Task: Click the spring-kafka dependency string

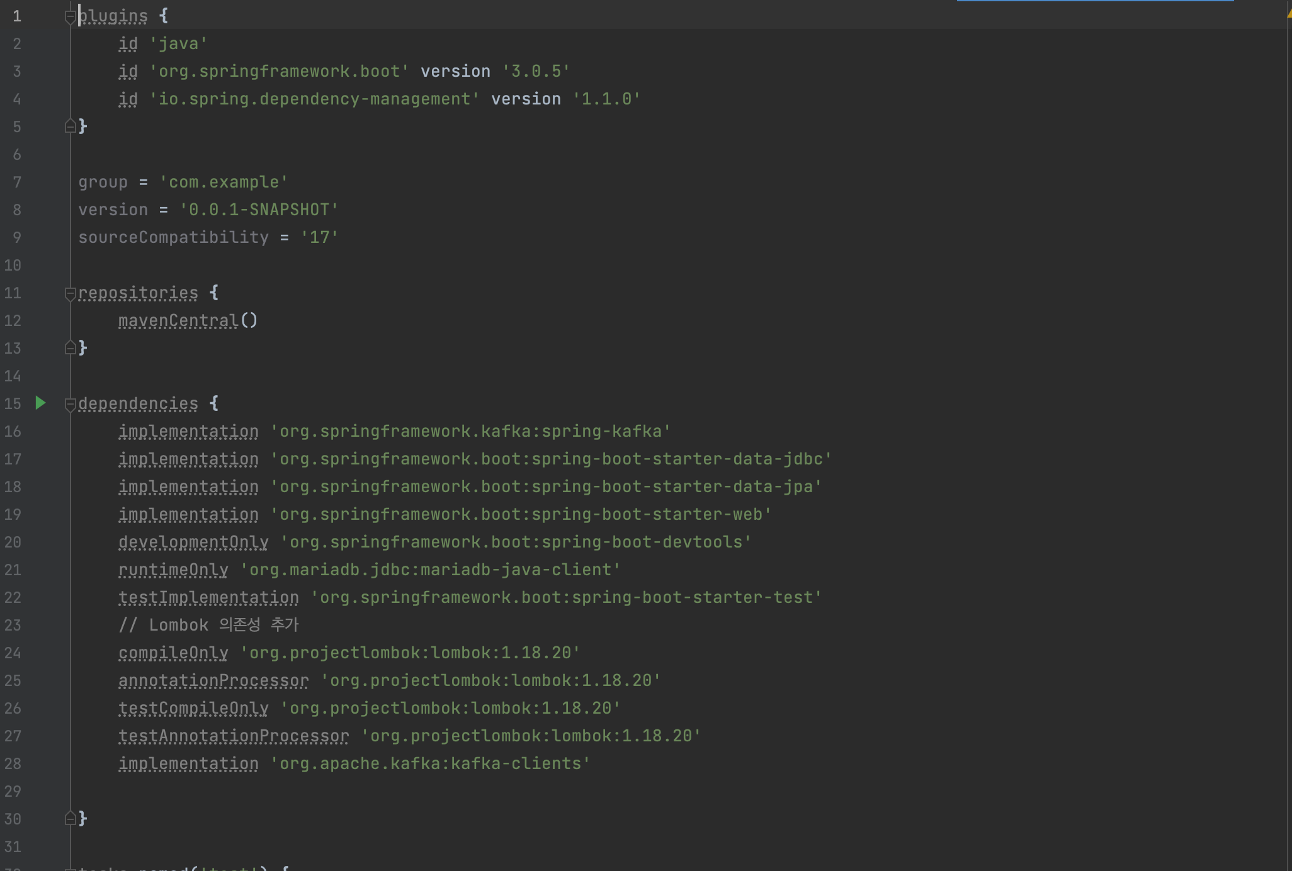Action: pyautogui.click(x=470, y=431)
